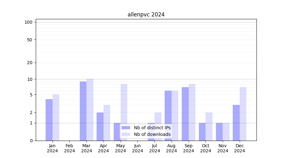The height and width of the screenshot is (158, 285).
Task: Select the January downloads bar
Action: (56, 118)
